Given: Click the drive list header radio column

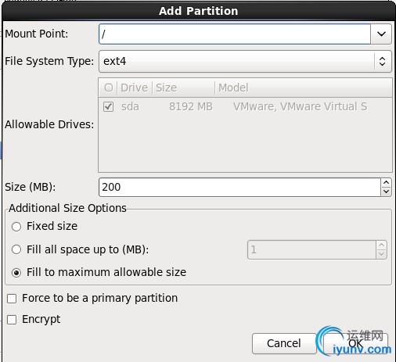Looking at the screenshot, I should point(109,88).
